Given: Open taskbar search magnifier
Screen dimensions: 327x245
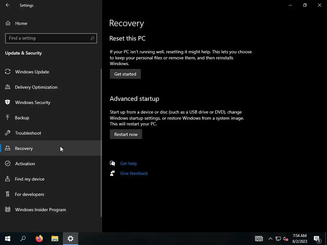Looking at the screenshot, I should tap(23, 239).
